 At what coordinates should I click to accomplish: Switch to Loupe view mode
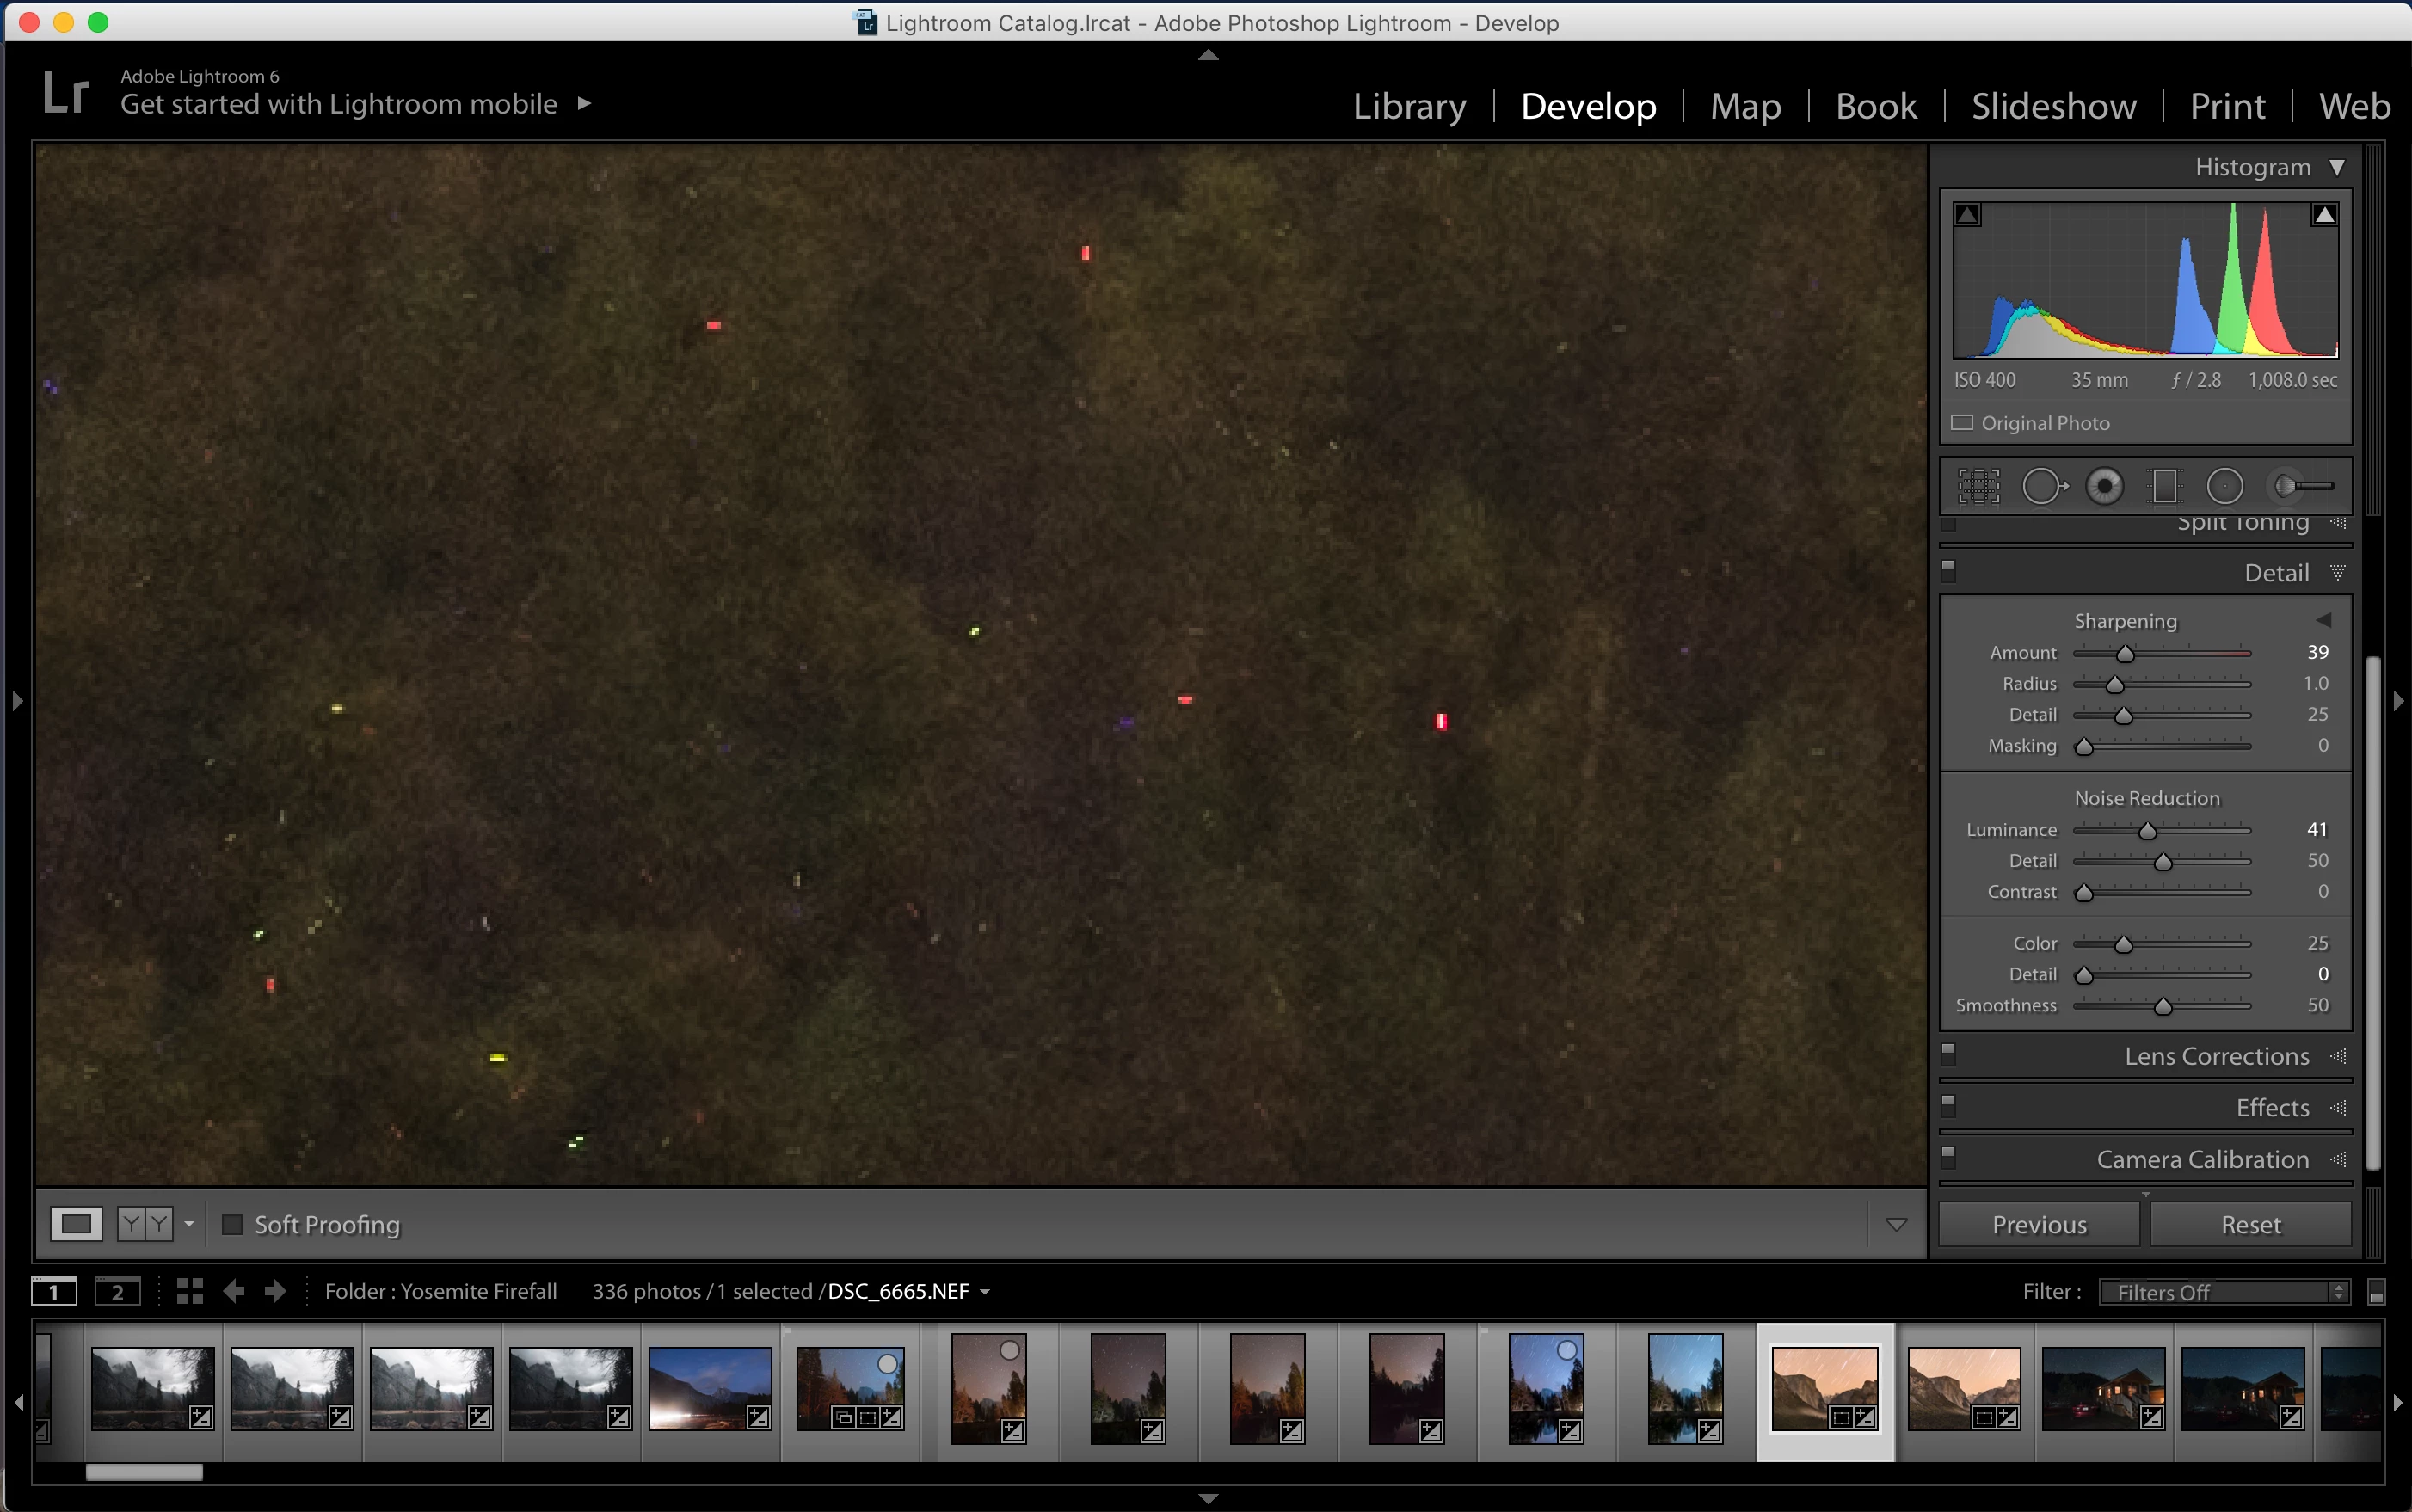pos(76,1224)
